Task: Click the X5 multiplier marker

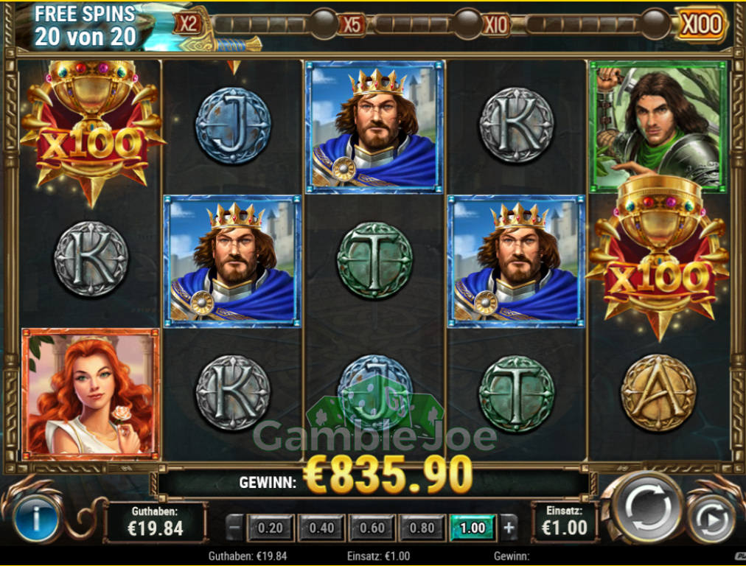Action: coord(352,24)
